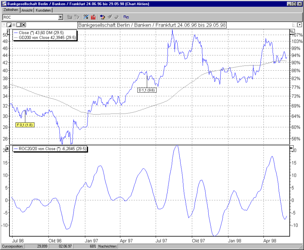Select the add indicator icon with plus sign
This screenshot has height=250, width=304.
click(x=86, y=17)
